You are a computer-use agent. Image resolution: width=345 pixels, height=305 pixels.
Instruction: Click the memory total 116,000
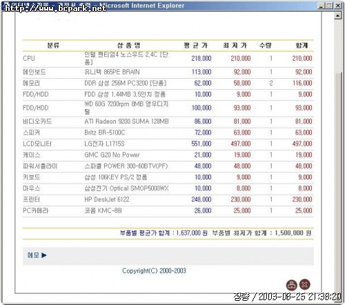click(302, 83)
